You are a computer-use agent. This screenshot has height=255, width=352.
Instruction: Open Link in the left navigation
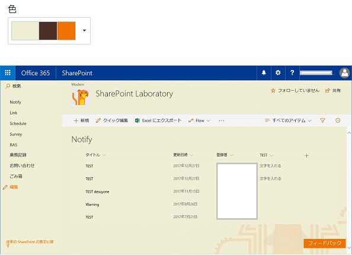[x=14, y=113]
